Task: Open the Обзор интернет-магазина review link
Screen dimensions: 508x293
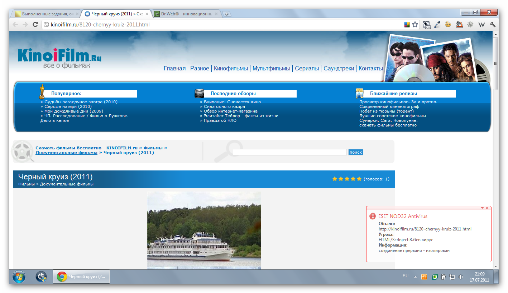Action: coord(230,111)
